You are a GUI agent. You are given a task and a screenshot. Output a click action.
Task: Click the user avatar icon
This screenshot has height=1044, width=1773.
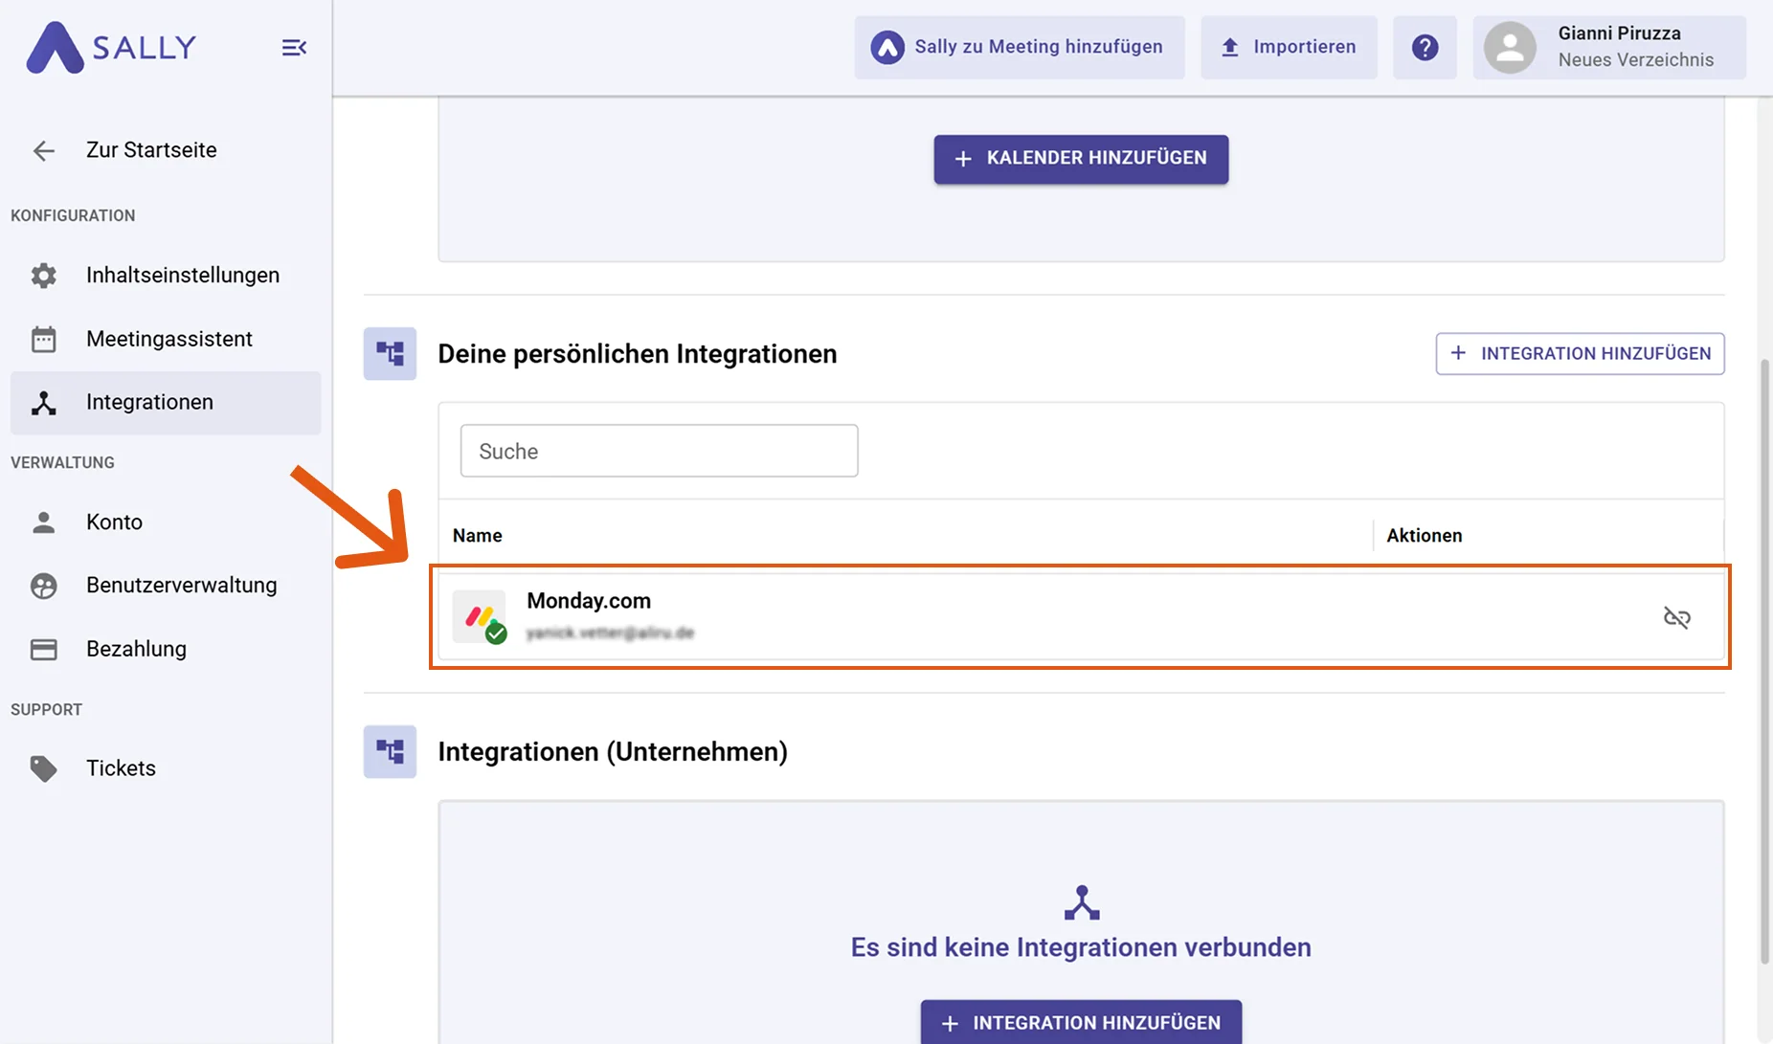[x=1510, y=47]
